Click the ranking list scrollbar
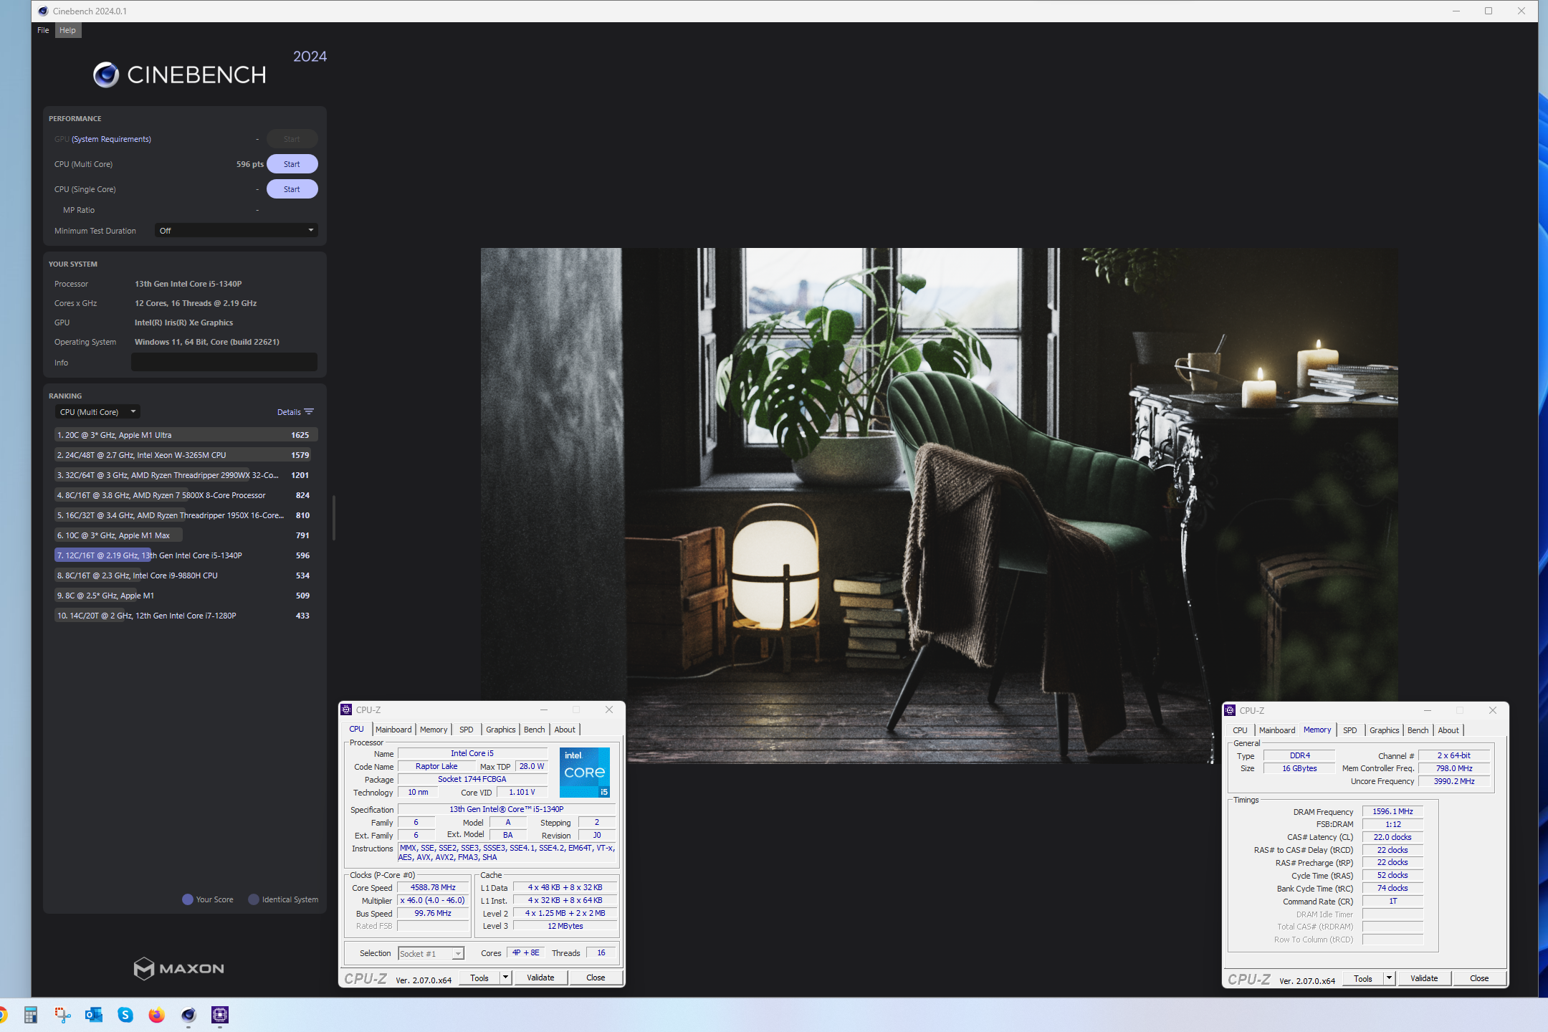 (334, 517)
